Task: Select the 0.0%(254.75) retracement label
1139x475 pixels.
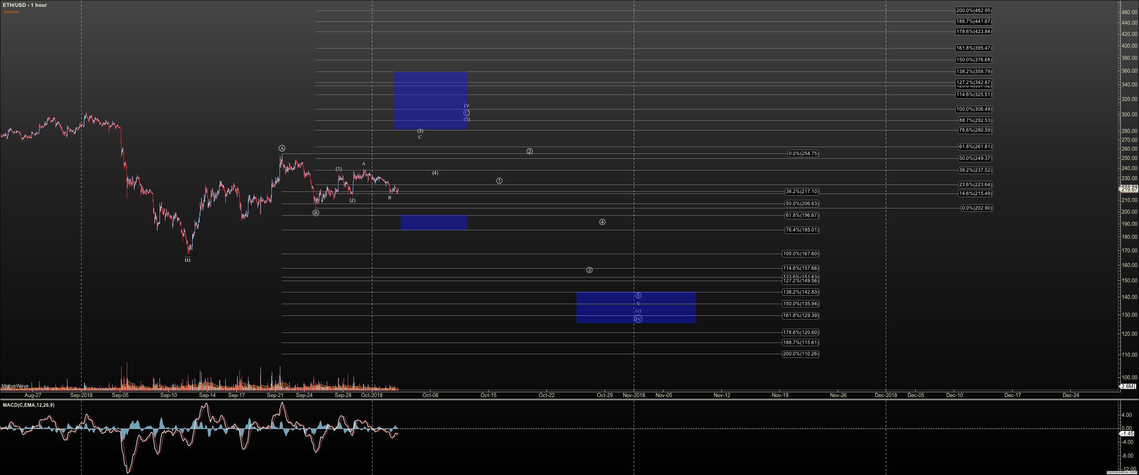Action: click(803, 154)
